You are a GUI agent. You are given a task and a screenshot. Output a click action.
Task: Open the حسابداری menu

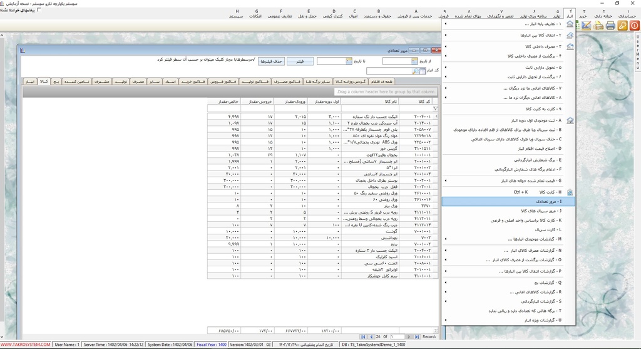coord(626,14)
